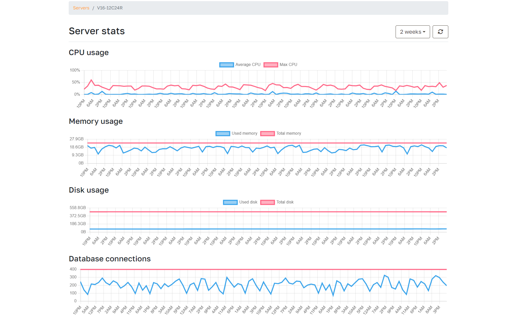Screen dimensions: 513x317
Task: Click the V16-12C24R breadcrumb item
Action: click(x=110, y=8)
